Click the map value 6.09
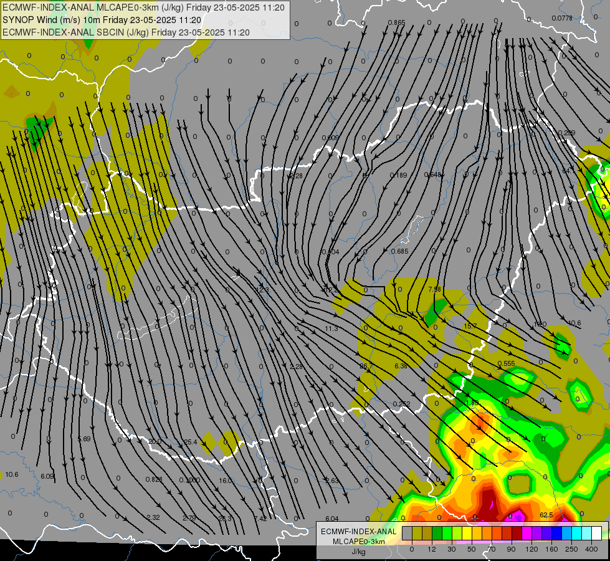This screenshot has height=561, width=610. coord(47,476)
